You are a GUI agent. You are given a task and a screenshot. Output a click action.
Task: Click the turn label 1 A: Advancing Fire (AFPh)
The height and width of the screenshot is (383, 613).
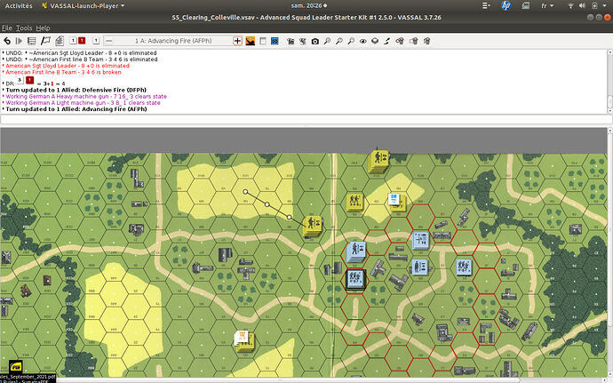173,41
